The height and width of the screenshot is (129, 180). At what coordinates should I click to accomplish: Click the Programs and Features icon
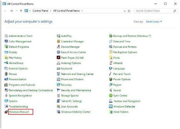[6, 85]
